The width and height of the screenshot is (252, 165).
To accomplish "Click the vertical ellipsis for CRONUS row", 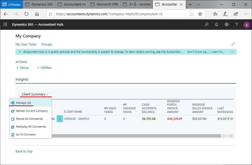I will (x=60, y=119).
